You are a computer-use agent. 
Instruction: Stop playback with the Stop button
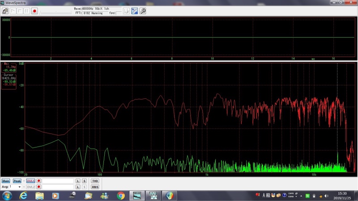point(20,11)
